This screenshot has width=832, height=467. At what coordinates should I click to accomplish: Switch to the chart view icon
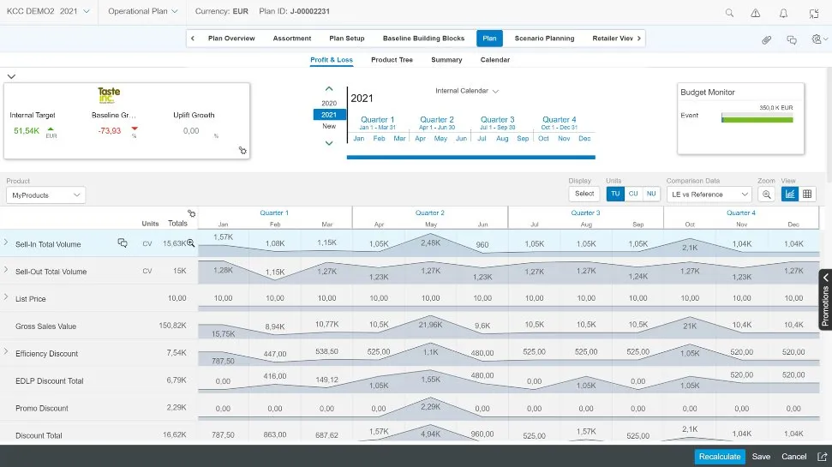pyautogui.click(x=789, y=194)
